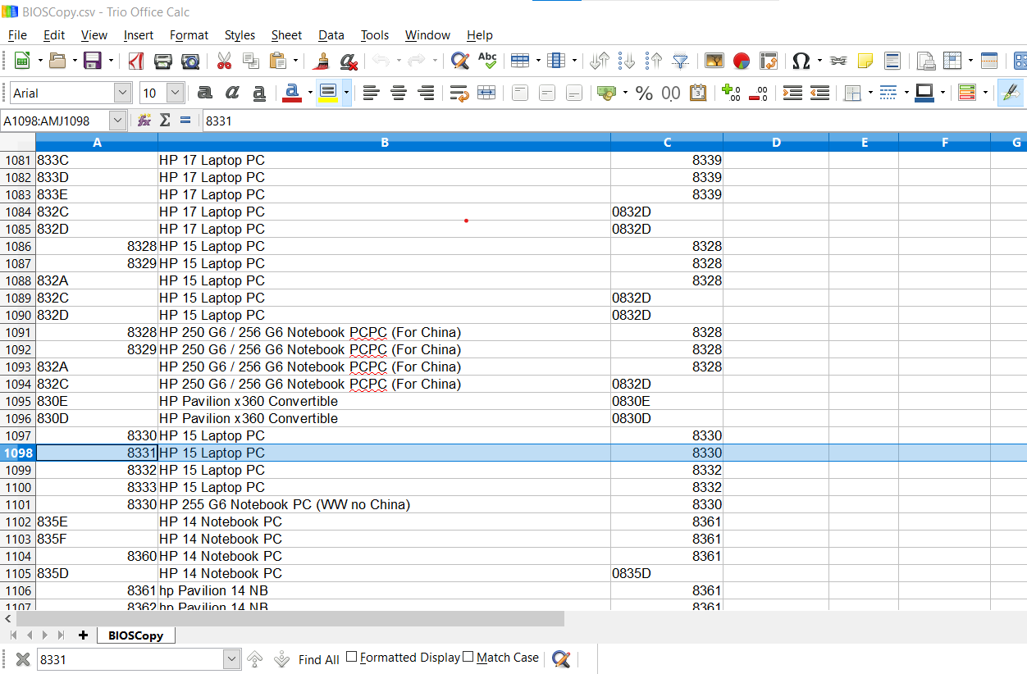The width and height of the screenshot is (1027, 674).
Task: Close the find toolbar
Action: (x=23, y=659)
